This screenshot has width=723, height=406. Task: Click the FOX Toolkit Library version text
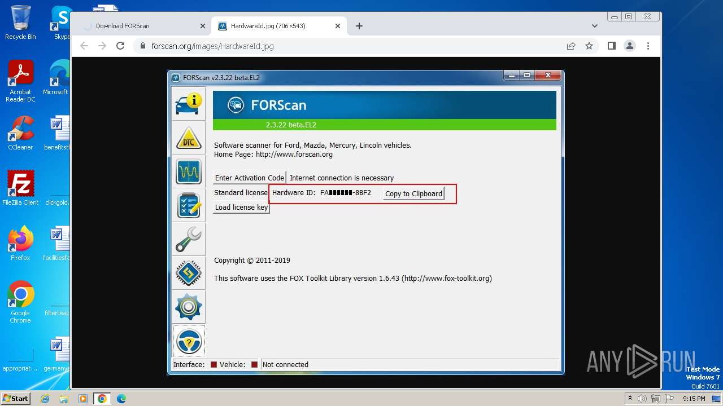pos(353,279)
